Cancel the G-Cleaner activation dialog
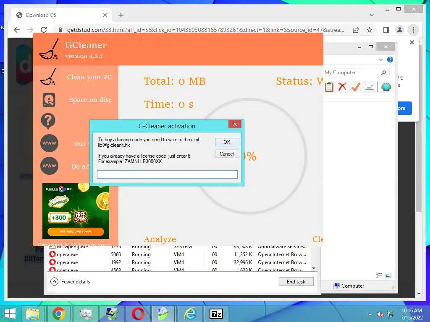Image resolution: width=430 pixels, height=322 pixels. pos(227,154)
